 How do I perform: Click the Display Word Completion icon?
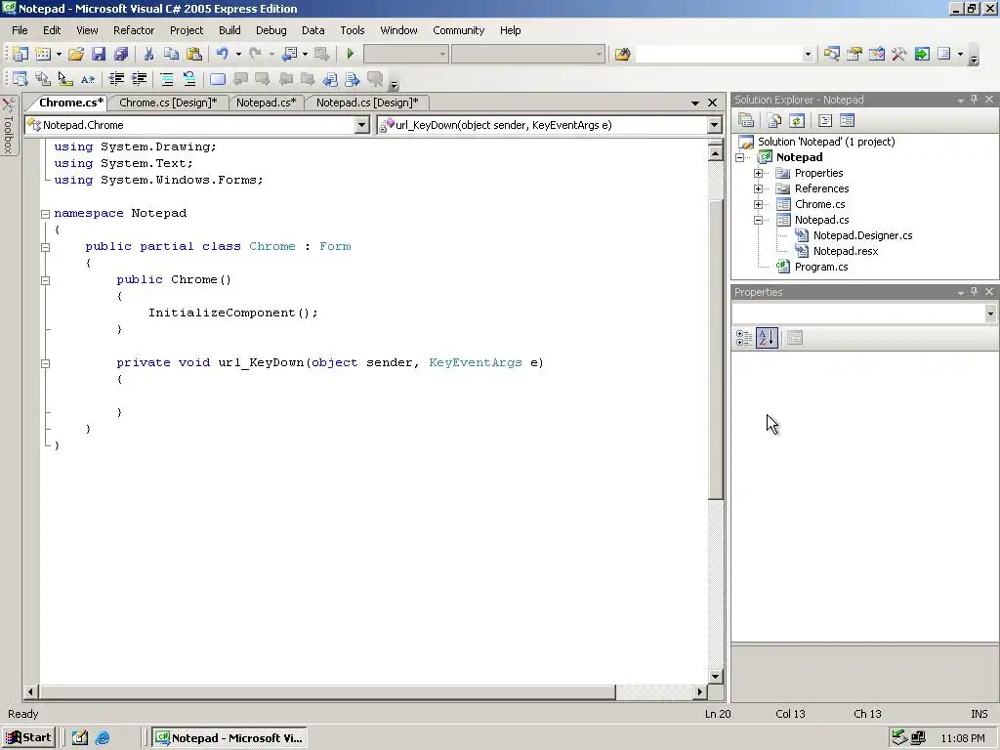click(88, 79)
